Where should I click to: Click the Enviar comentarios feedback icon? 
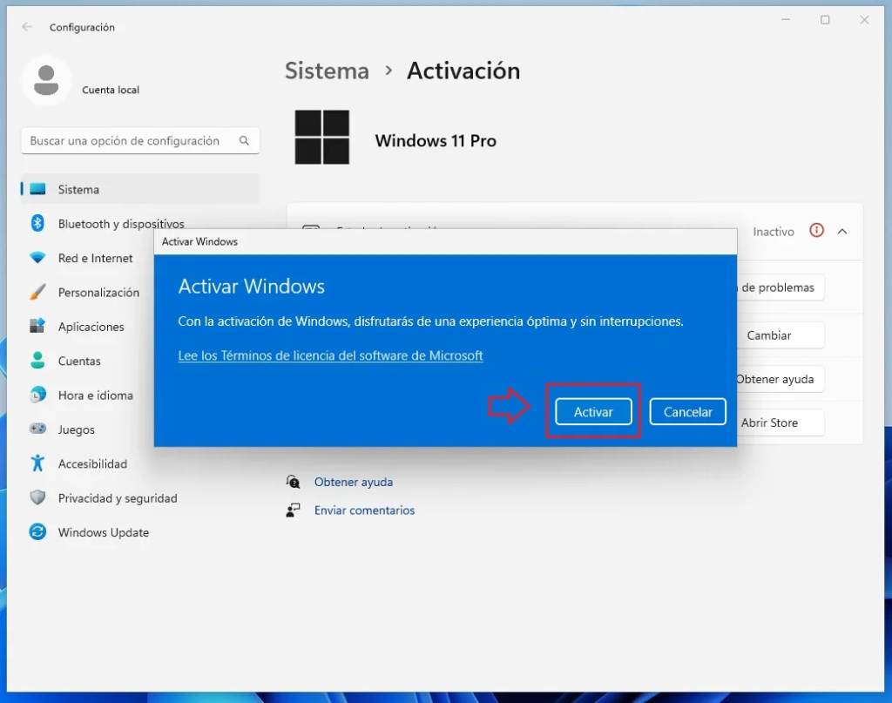point(293,510)
